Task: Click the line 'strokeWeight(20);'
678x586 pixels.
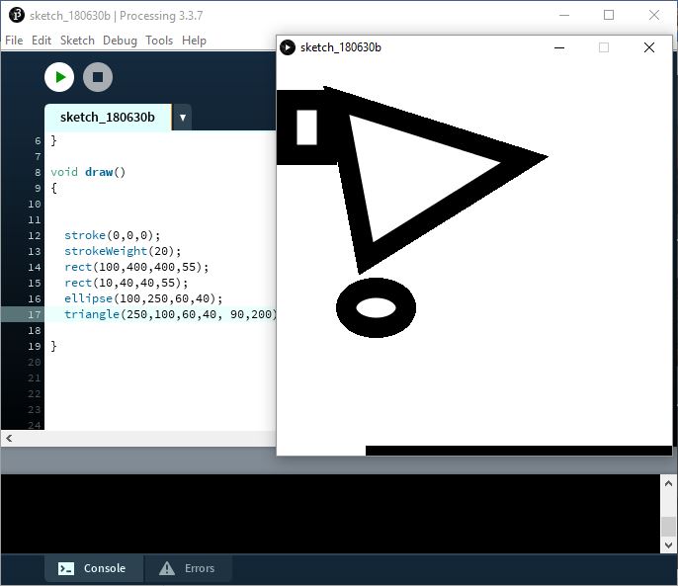Action: (x=123, y=251)
